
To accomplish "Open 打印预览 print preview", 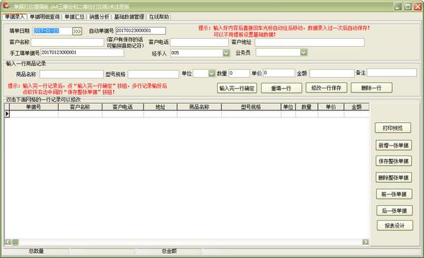I will (393, 128).
